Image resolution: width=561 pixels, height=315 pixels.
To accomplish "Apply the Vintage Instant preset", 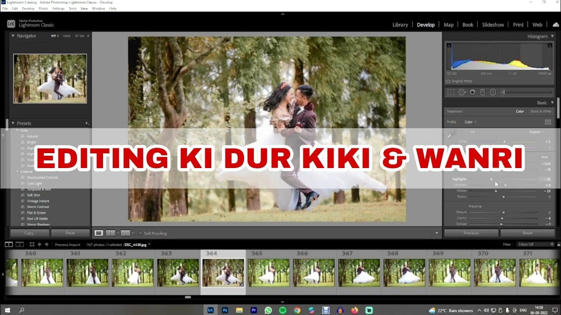I will pos(38,201).
